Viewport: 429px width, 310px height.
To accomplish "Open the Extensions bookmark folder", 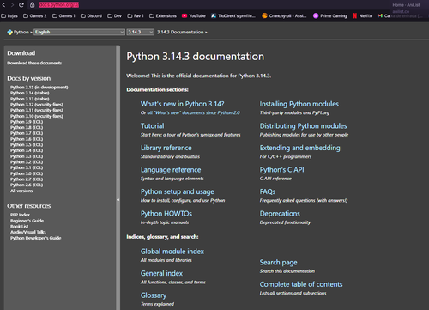I will coord(163,15).
